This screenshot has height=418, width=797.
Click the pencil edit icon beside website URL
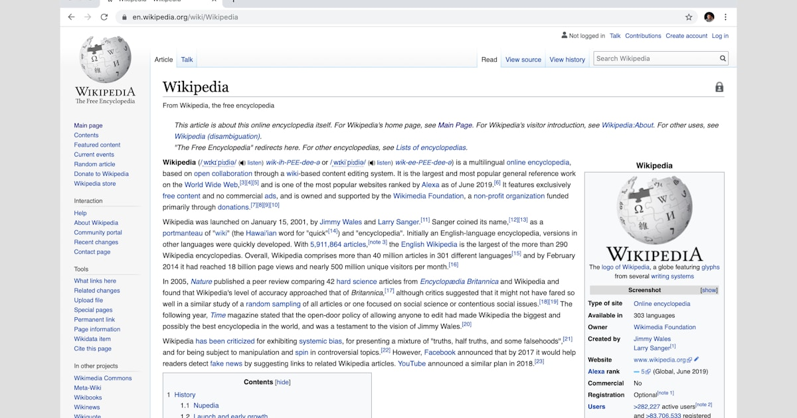tap(696, 360)
